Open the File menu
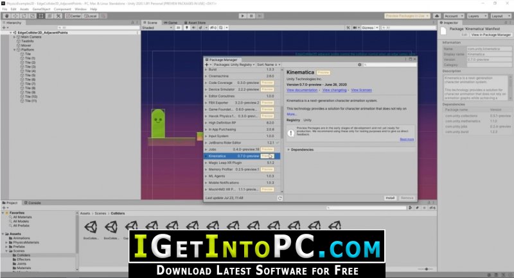Image resolution: width=514 pixels, height=278 pixels. coord(4,9)
